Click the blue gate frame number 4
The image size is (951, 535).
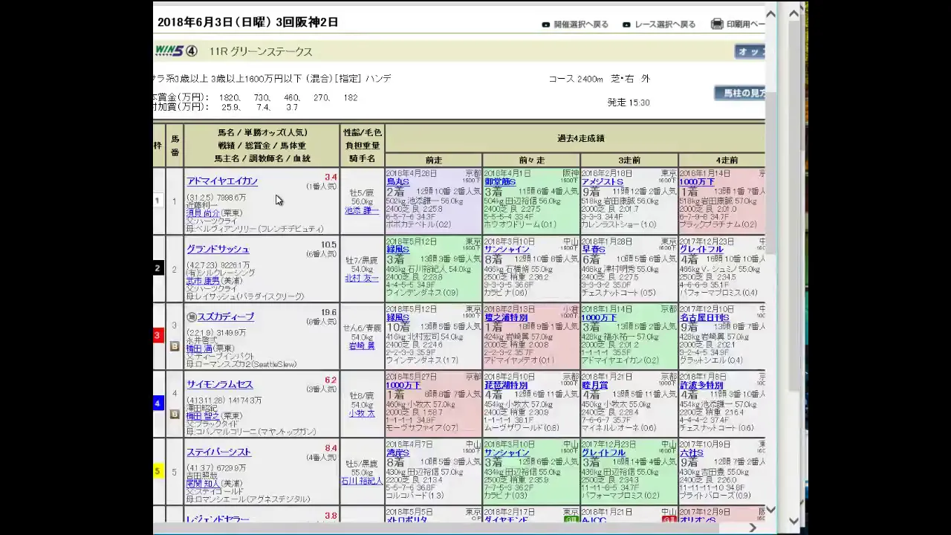tap(158, 403)
